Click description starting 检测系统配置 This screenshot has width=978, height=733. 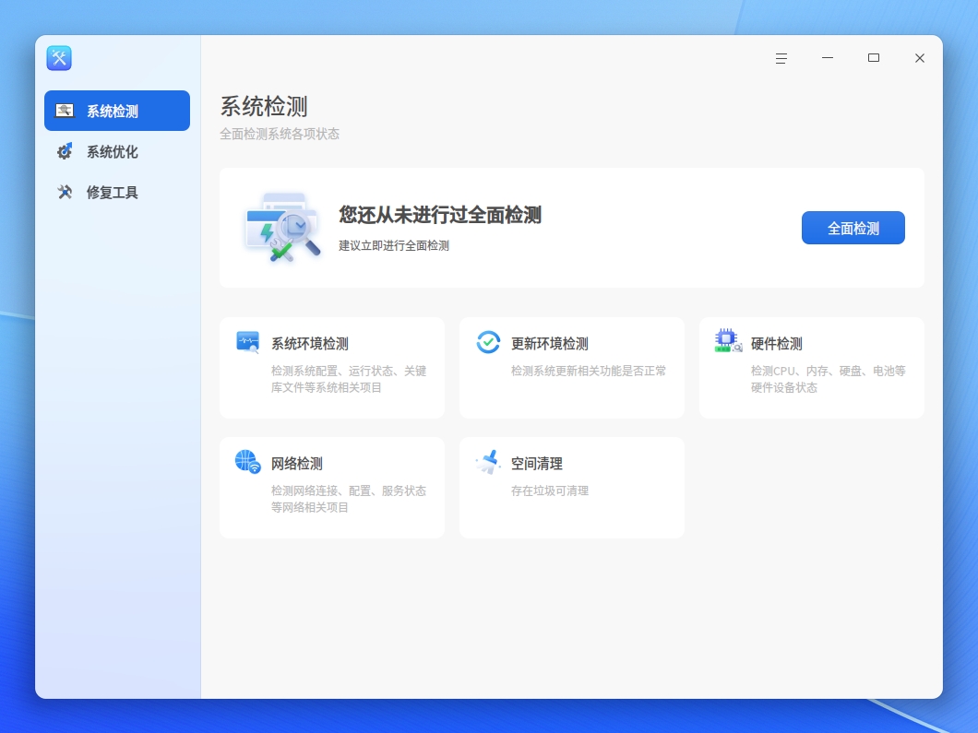pos(348,379)
